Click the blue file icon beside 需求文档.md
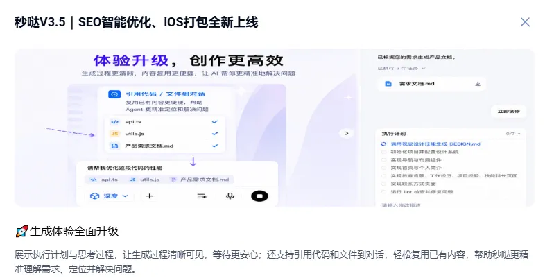The image size is (545, 278). 388,84
